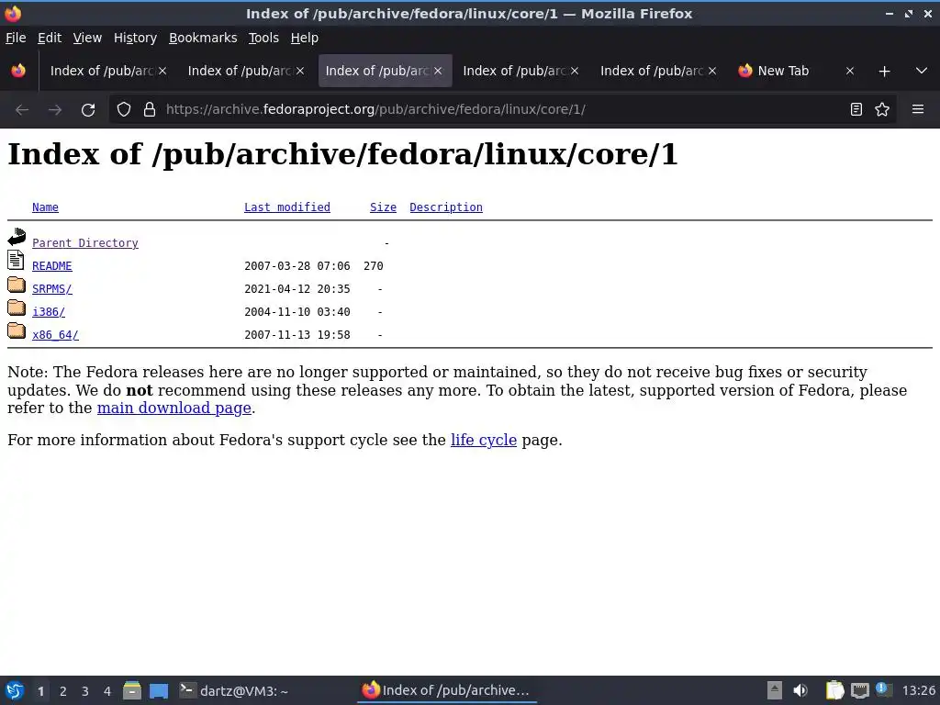Open a new tab with plus button
Screen dimensions: 940x705
(884, 72)
